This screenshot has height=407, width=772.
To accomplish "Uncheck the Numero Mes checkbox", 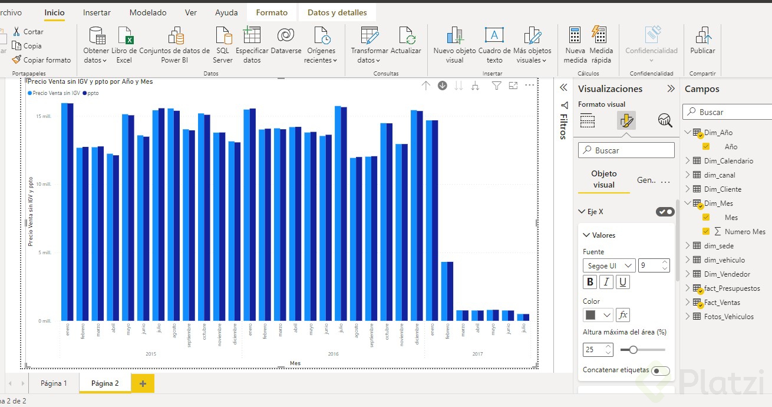I will [706, 231].
